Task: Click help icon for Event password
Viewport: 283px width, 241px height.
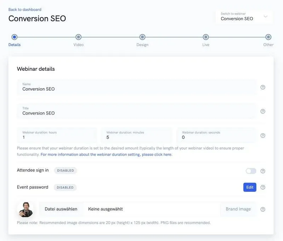Action: pos(263,188)
